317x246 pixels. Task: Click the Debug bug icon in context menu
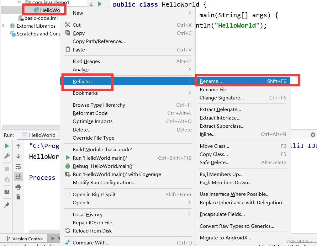coord(67,166)
